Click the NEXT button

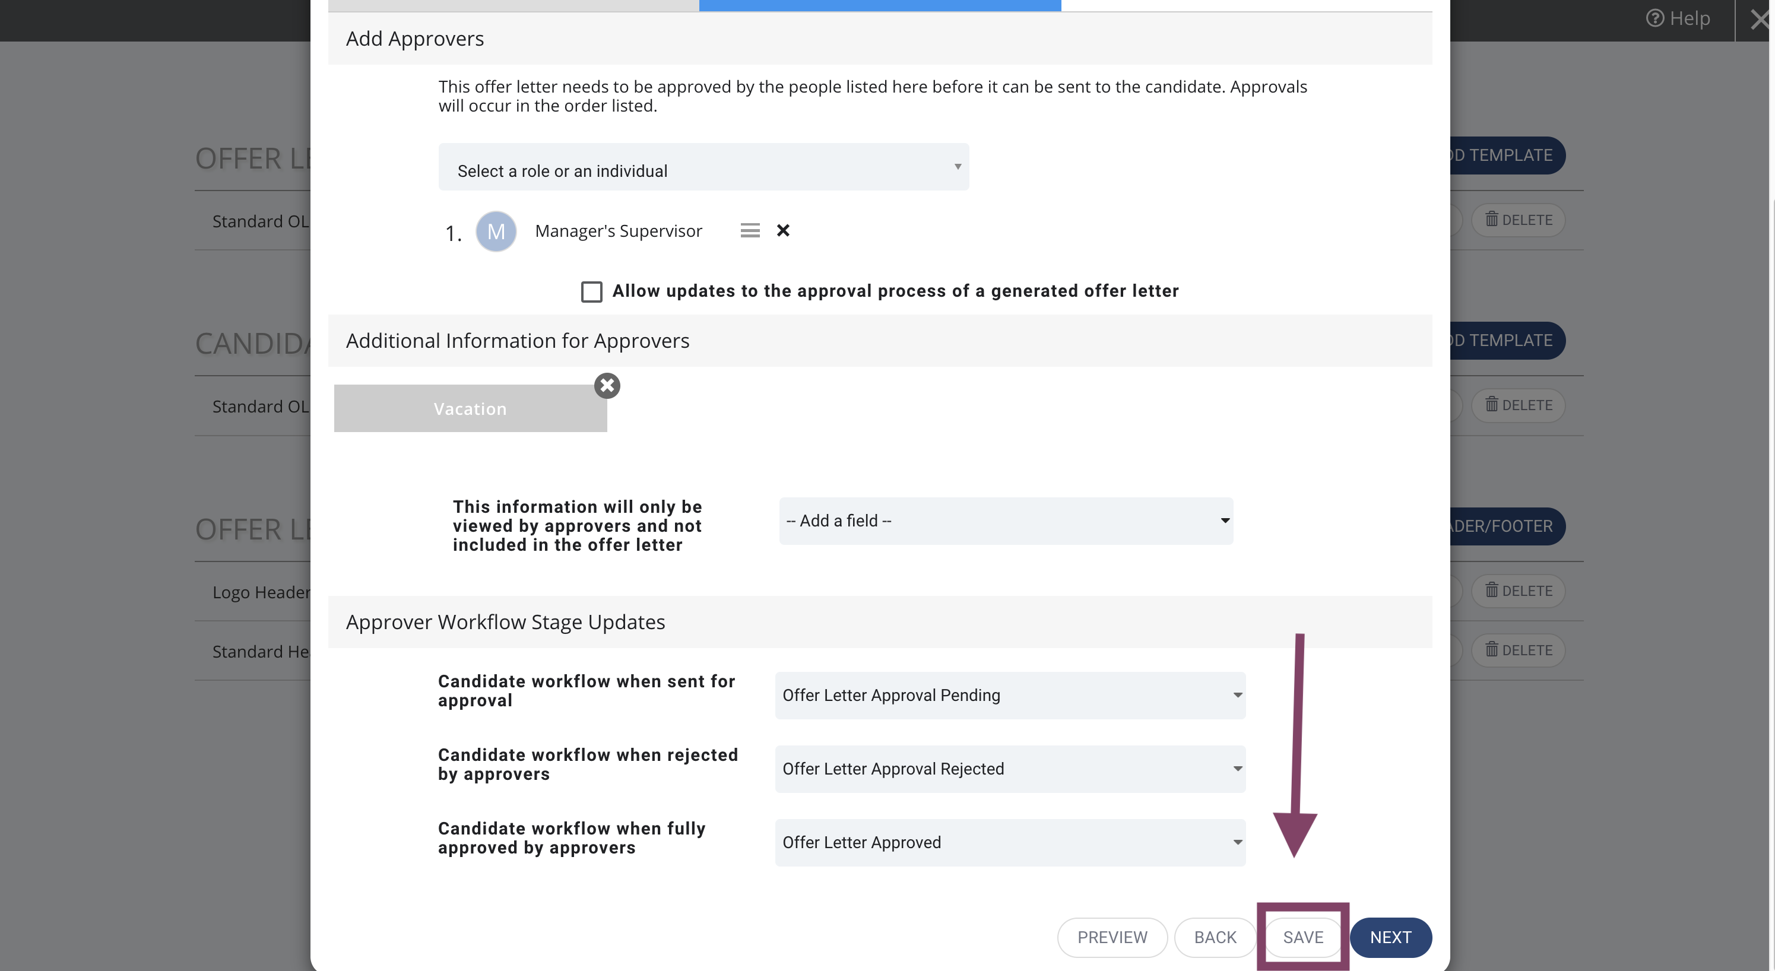1390,937
